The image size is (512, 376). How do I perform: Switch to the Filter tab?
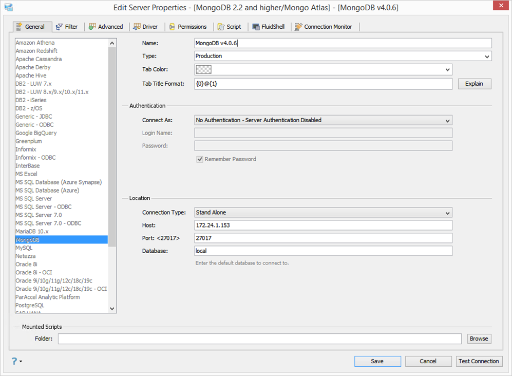[67, 27]
